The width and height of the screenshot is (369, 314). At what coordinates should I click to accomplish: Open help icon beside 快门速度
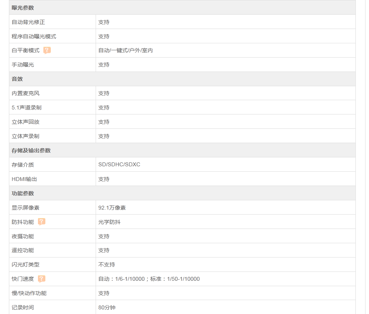(42, 279)
